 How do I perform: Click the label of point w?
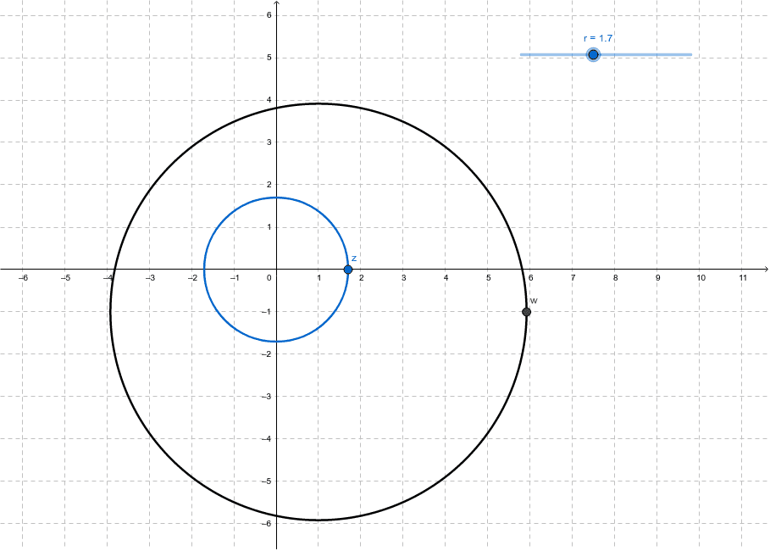coord(534,301)
